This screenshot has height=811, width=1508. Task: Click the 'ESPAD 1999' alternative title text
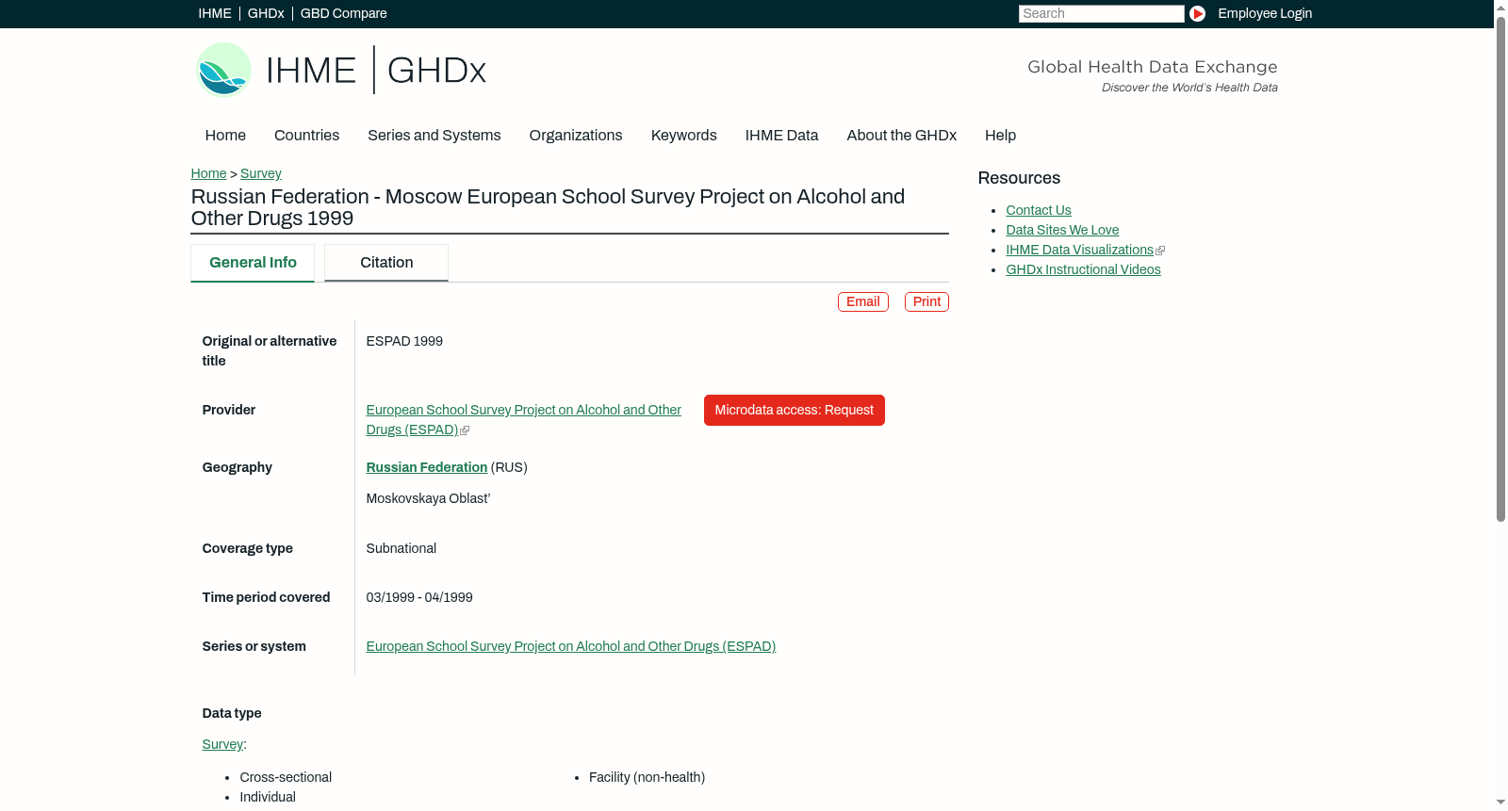(x=404, y=341)
